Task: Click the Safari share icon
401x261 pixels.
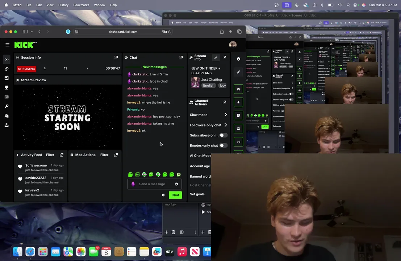Action: coord(222,32)
